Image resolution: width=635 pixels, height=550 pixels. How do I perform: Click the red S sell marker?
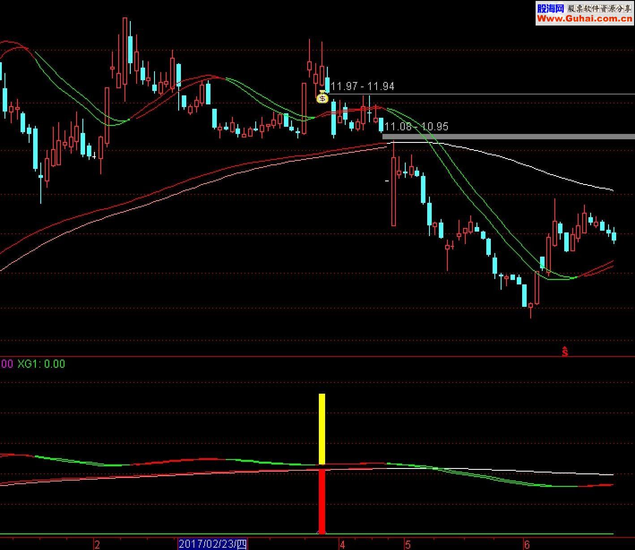pos(565,352)
